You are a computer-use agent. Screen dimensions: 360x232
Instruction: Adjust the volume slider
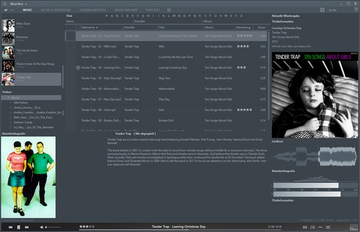[x=53, y=227]
